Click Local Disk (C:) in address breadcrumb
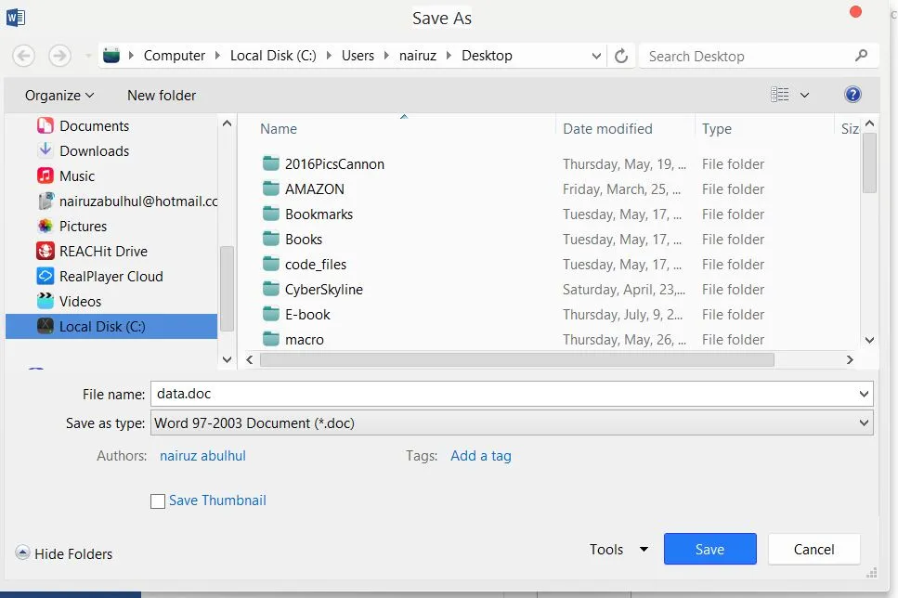Viewport: 898px width, 598px height. [x=273, y=56]
